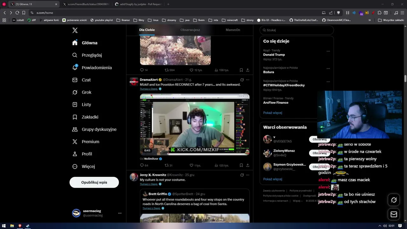Open the ArcFlow Finance trend
This screenshot has height=229, width=407.
point(276,103)
